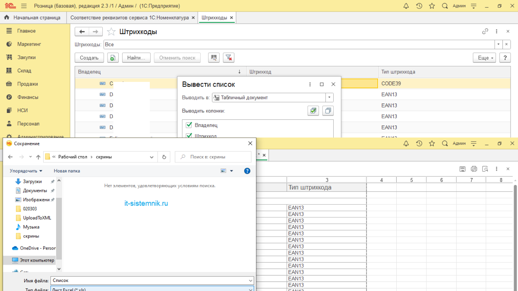Expand the Выводить в dropdown

[330, 97]
